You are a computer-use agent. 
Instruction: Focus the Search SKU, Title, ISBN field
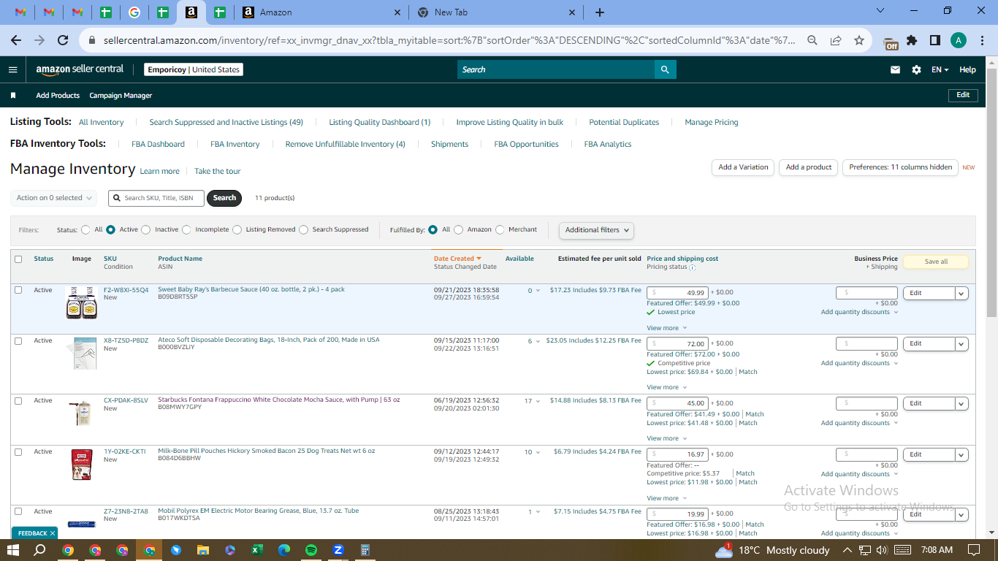156,198
